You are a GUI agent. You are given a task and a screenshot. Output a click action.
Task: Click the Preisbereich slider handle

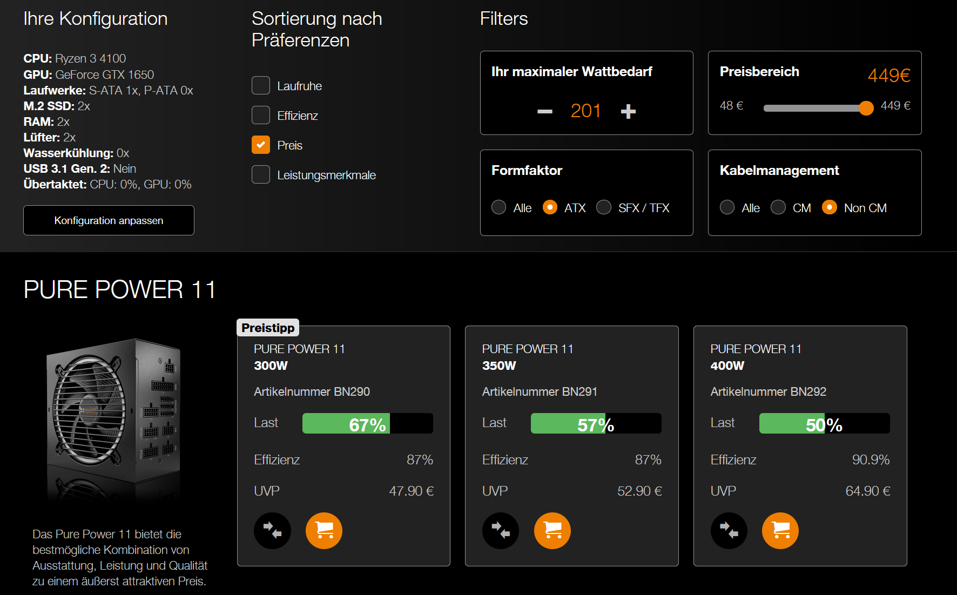pyautogui.click(x=866, y=108)
